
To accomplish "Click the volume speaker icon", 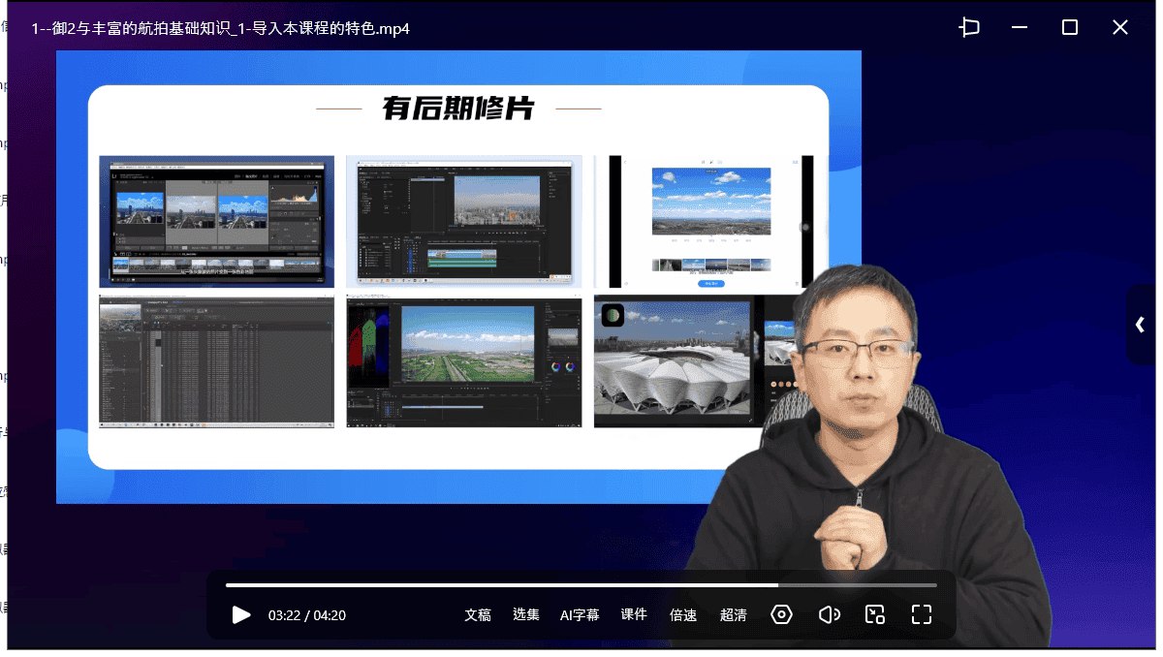I will [829, 614].
